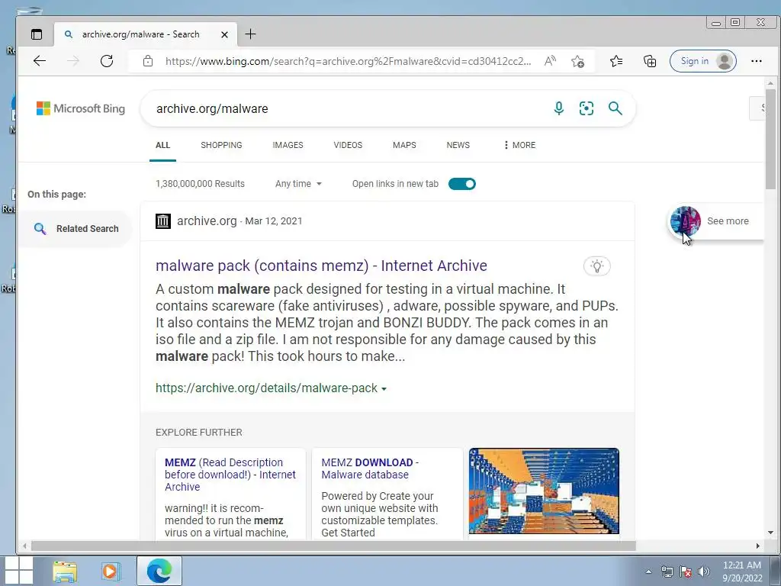Click the See more card

pos(715,221)
